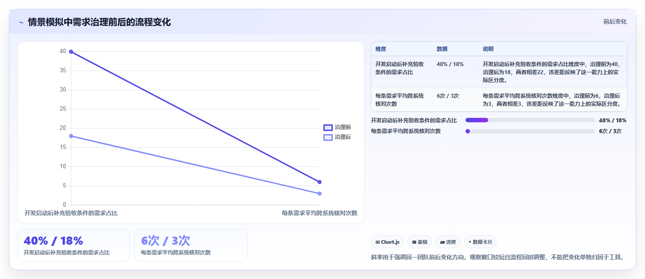This screenshot has width=645, height=279.
Task: Click the Chart.js tag icon
Action: (377, 242)
